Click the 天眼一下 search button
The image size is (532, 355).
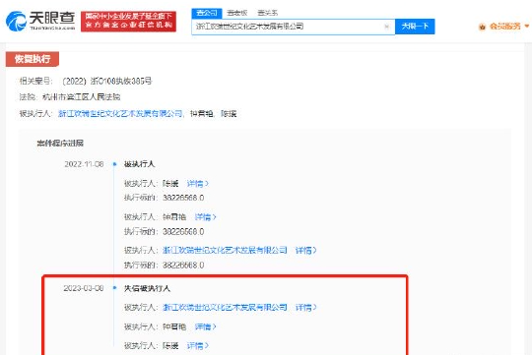[415, 27]
